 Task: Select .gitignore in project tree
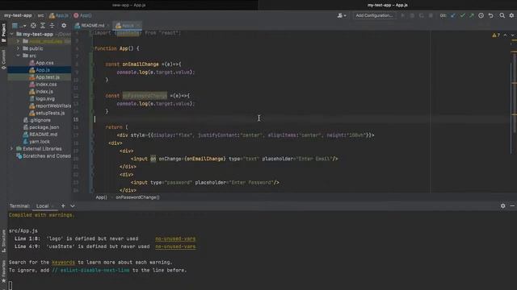pyautogui.click(x=37, y=120)
